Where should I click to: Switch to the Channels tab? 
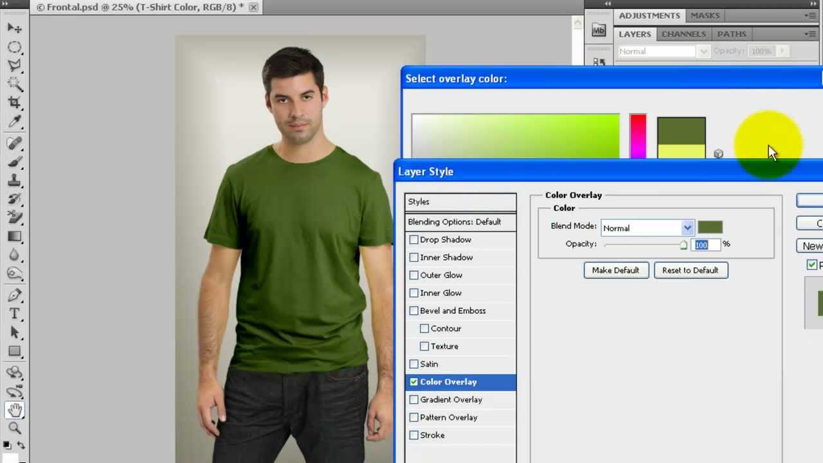pos(683,34)
